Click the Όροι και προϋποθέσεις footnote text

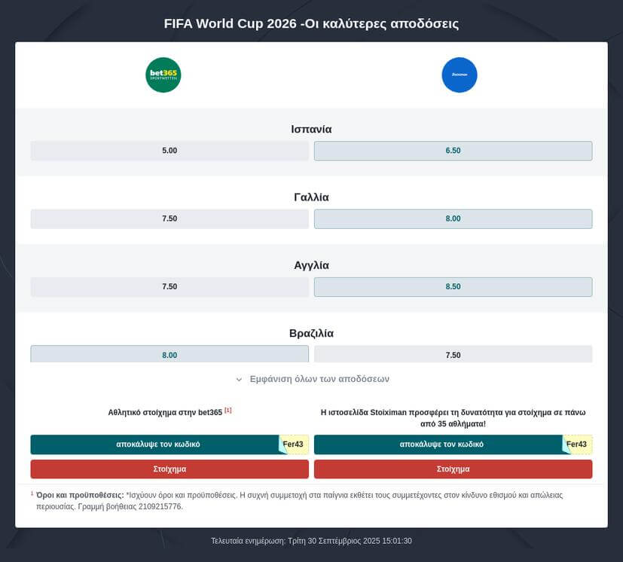coord(80,495)
